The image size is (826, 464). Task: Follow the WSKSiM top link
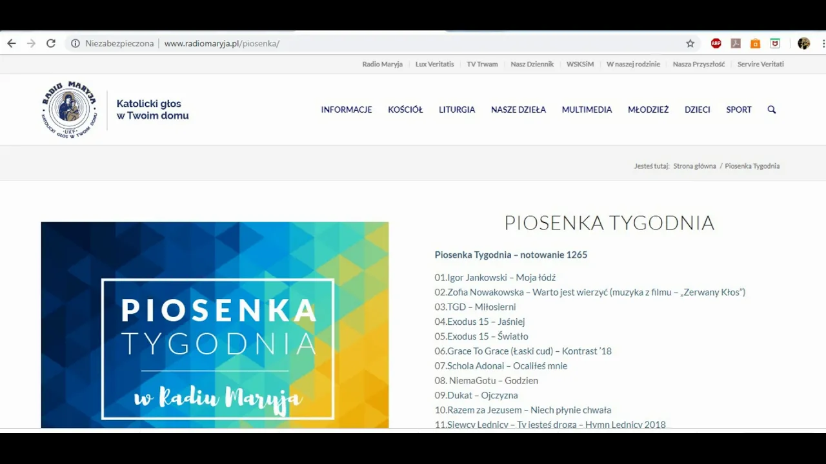point(580,64)
